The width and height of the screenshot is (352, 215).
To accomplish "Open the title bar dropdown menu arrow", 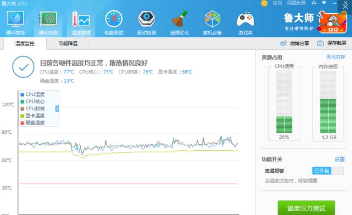I will (324, 3).
